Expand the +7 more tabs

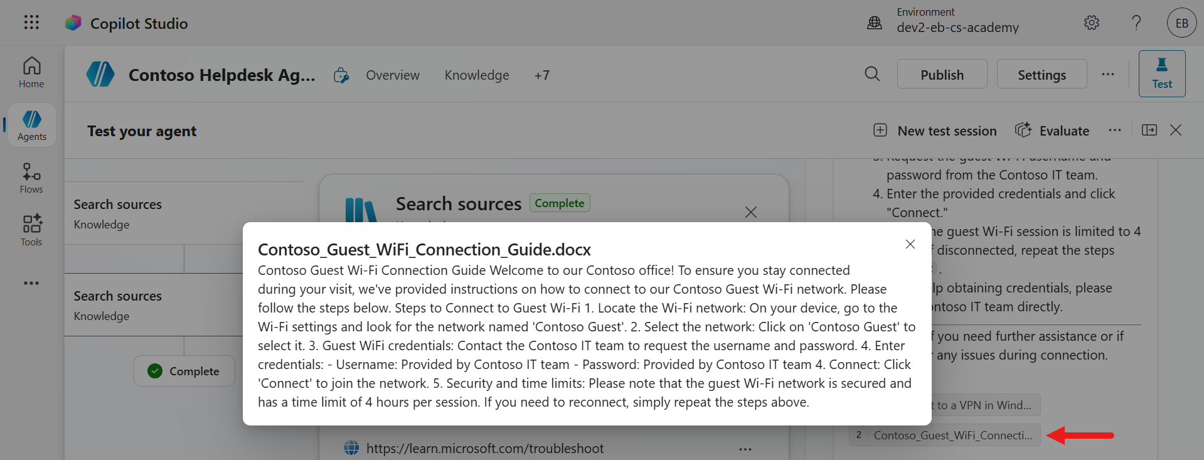[541, 75]
